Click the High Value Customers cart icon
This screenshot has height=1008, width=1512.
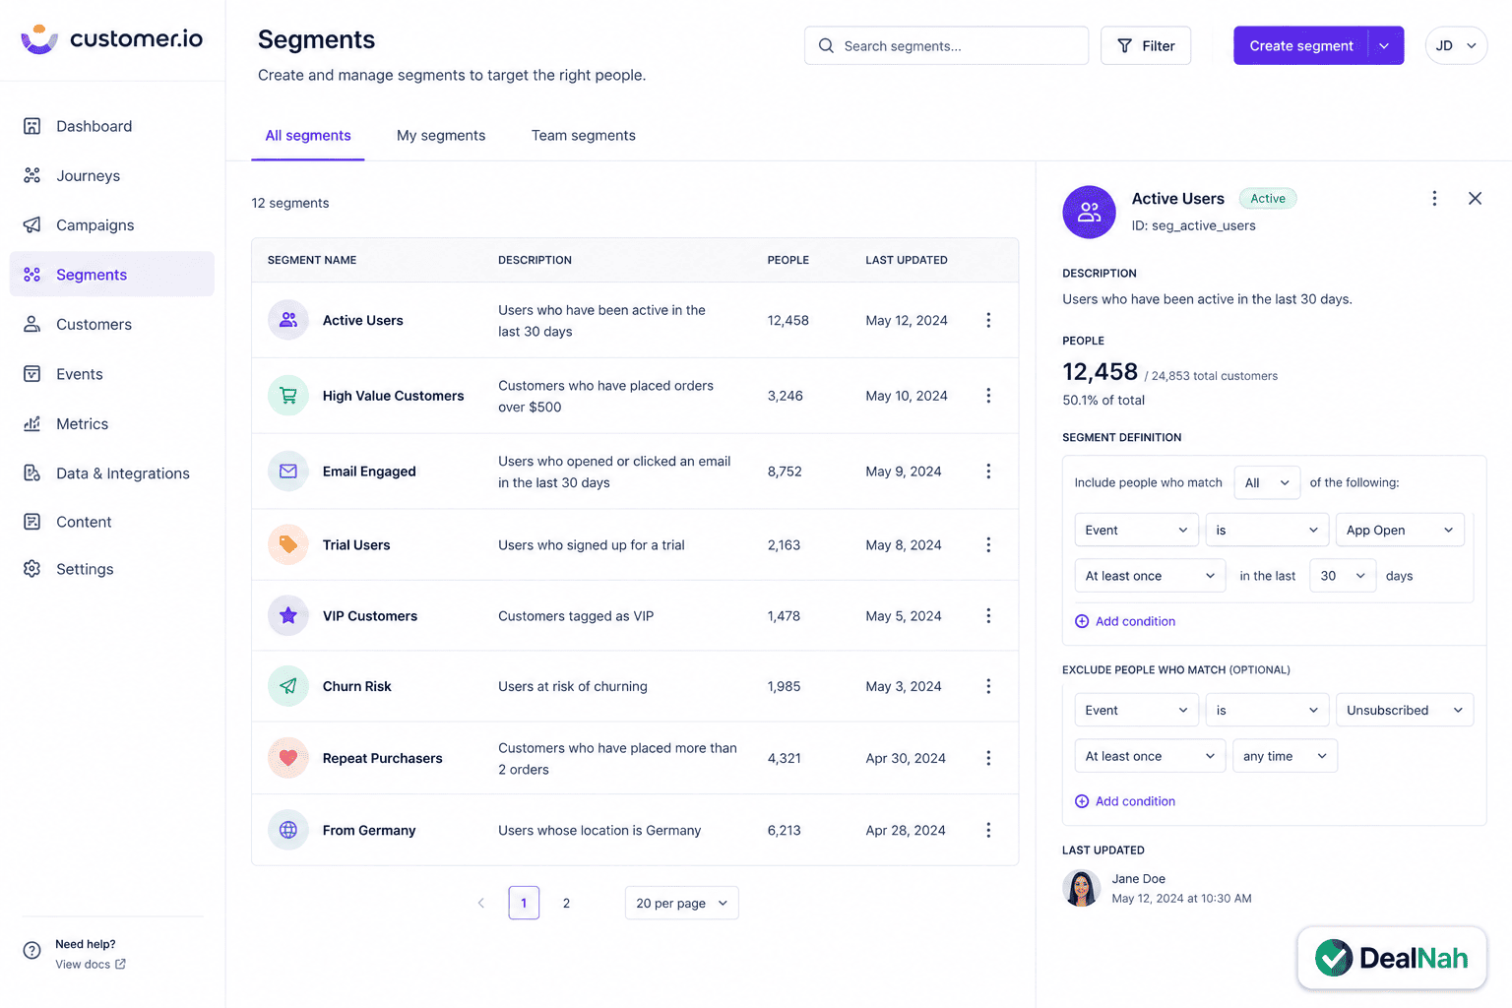288,396
